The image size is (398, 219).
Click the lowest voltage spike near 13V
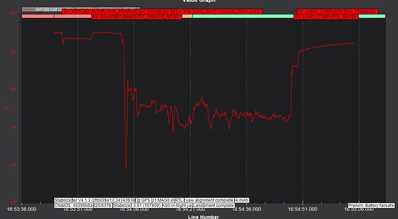coord(126,167)
